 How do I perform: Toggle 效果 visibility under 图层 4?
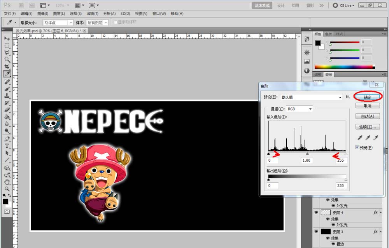click(328, 219)
